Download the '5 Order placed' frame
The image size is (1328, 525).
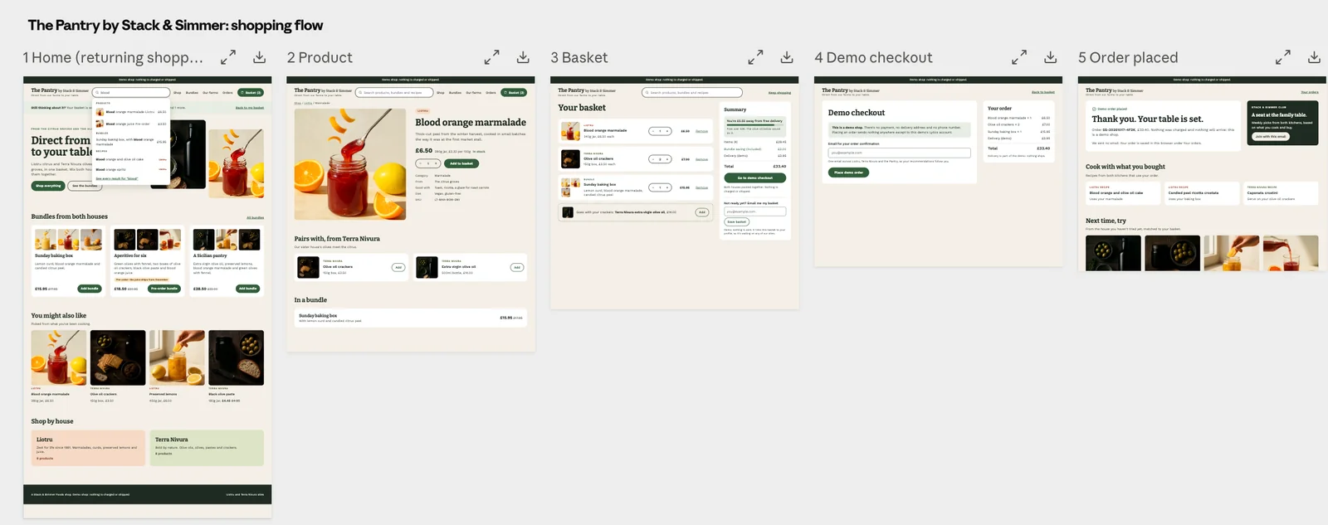click(1314, 57)
